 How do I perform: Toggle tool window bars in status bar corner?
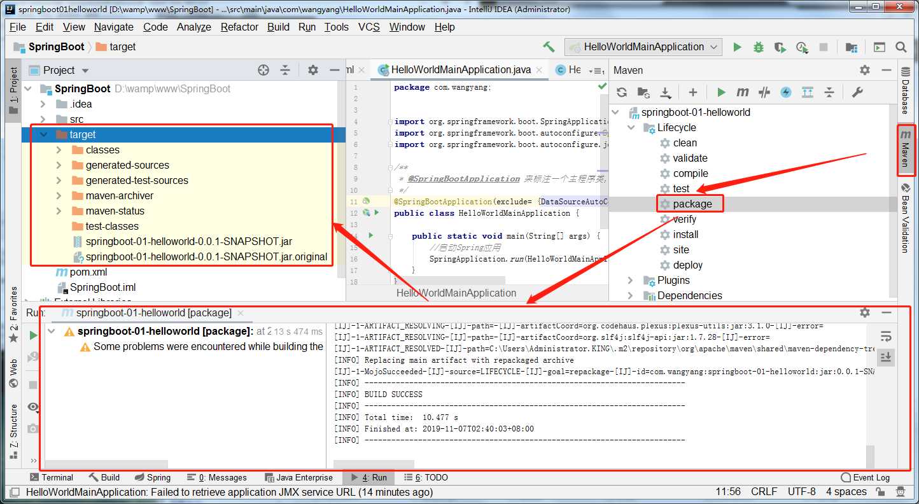(x=14, y=492)
